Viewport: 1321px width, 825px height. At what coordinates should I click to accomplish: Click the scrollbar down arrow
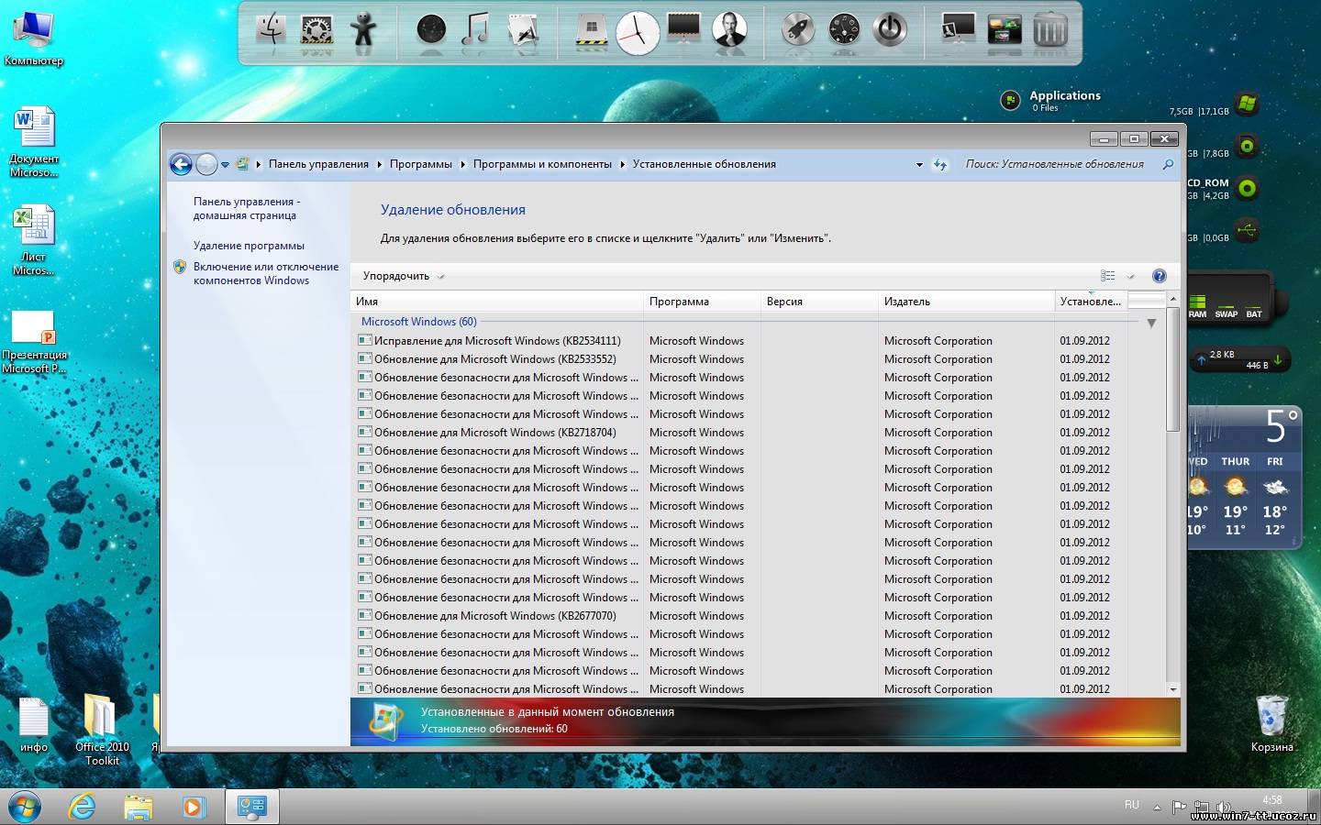[1172, 688]
